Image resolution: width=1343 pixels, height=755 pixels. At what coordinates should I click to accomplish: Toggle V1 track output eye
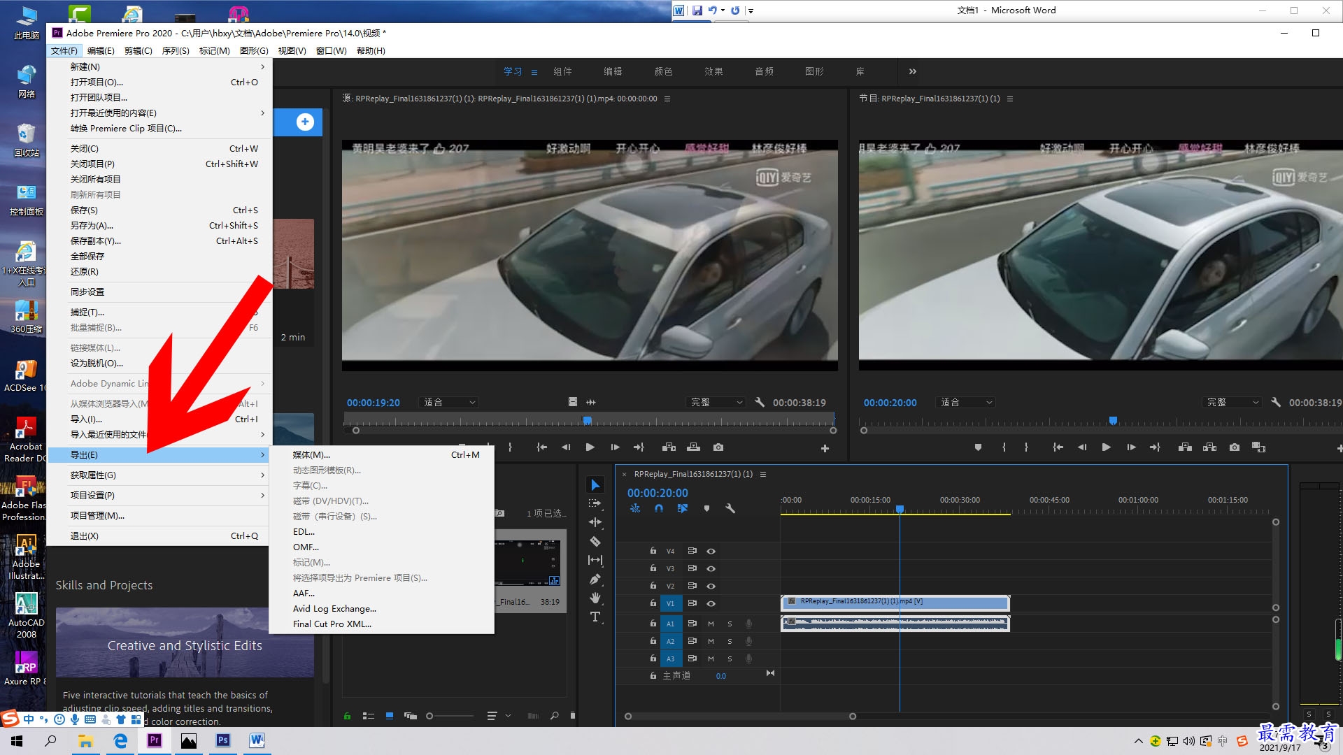click(x=711, y=603)
